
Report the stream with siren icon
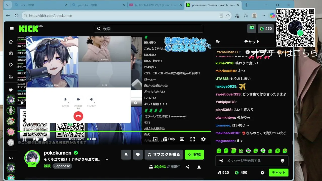tap(199, 167)
